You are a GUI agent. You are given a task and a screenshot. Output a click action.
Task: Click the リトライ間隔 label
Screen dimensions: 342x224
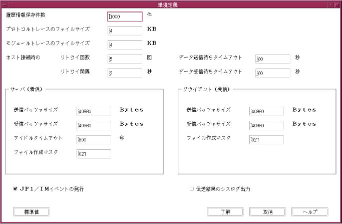(x=75, y=72)
